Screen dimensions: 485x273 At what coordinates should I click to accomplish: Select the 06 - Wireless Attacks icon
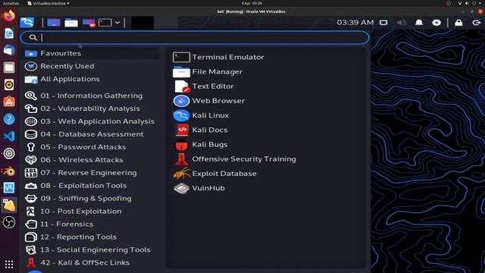pyautogui.click(x=31, y=160)
